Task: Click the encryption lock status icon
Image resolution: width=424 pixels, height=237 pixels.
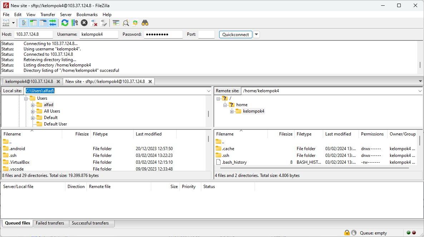Action: click(x=347, y=233)
